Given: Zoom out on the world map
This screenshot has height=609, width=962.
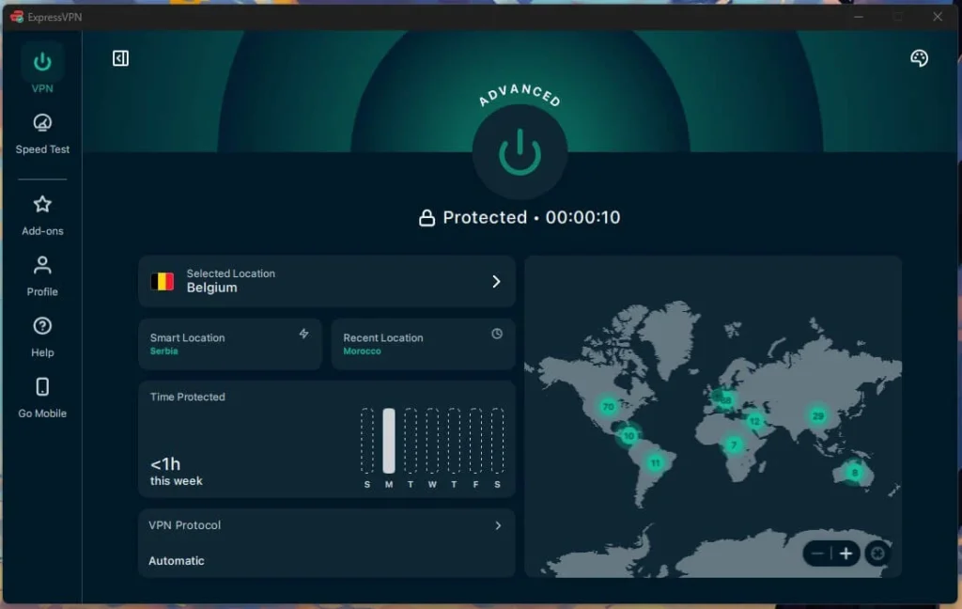Looking at the screenshot, I should (x=817, y=554).
